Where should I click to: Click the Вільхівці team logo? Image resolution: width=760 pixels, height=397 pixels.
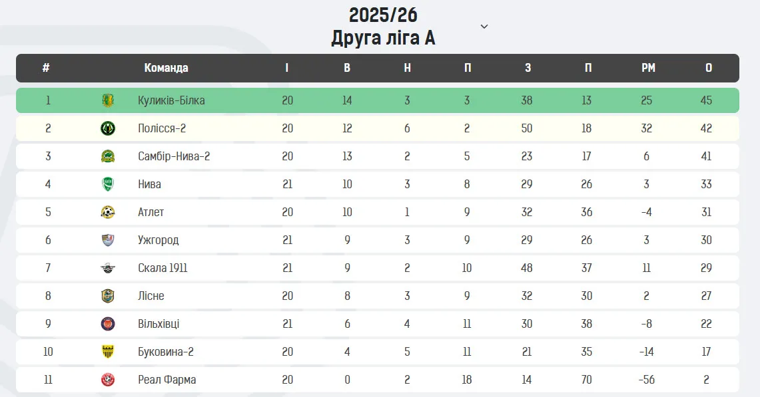click(108, 324)
